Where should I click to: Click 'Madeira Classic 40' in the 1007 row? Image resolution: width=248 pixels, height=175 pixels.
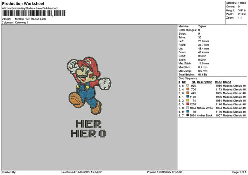click(x=234, y=116)
